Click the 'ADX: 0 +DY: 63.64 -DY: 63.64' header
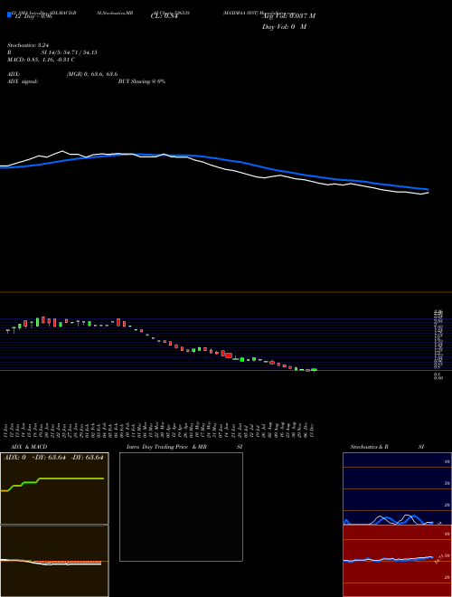452x597 pixels. [x=53, y=458]
